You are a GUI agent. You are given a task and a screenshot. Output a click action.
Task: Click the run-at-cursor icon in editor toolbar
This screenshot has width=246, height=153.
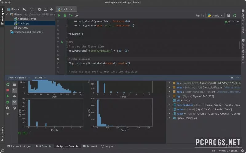[x=71, y=15]
